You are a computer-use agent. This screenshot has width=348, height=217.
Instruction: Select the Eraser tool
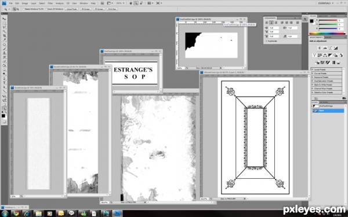(x=4, y=61)
